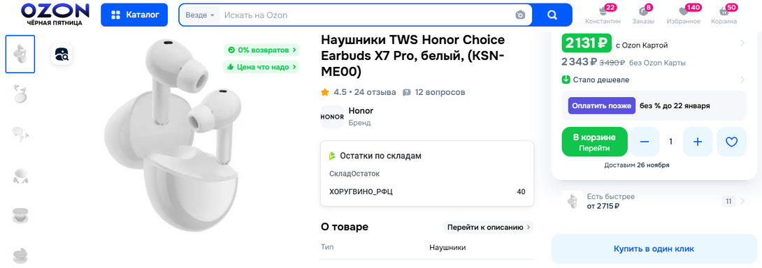Expand the Стало дешевле chevron
Viewport: 762px width, 268px height.
pos(742,80)
